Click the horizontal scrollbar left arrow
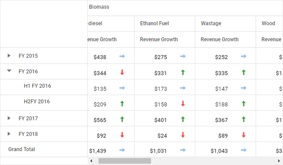 click(91, 161)
